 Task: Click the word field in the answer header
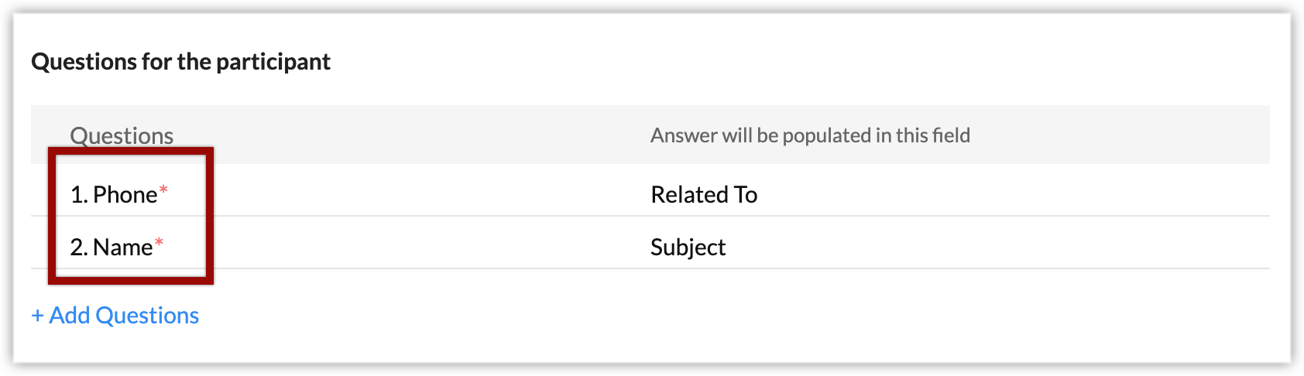coord(951,136)
